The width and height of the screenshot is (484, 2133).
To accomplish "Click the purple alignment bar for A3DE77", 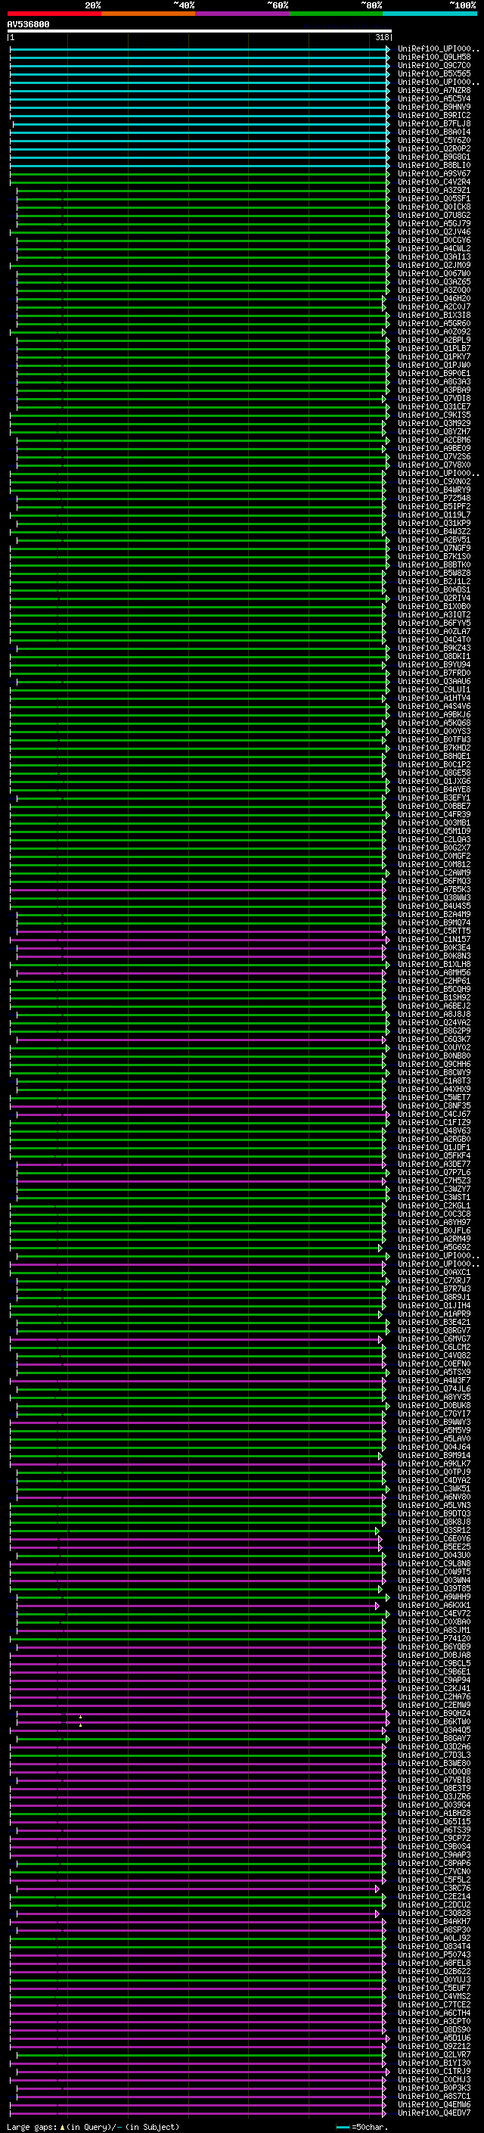I will [201, 1165].
